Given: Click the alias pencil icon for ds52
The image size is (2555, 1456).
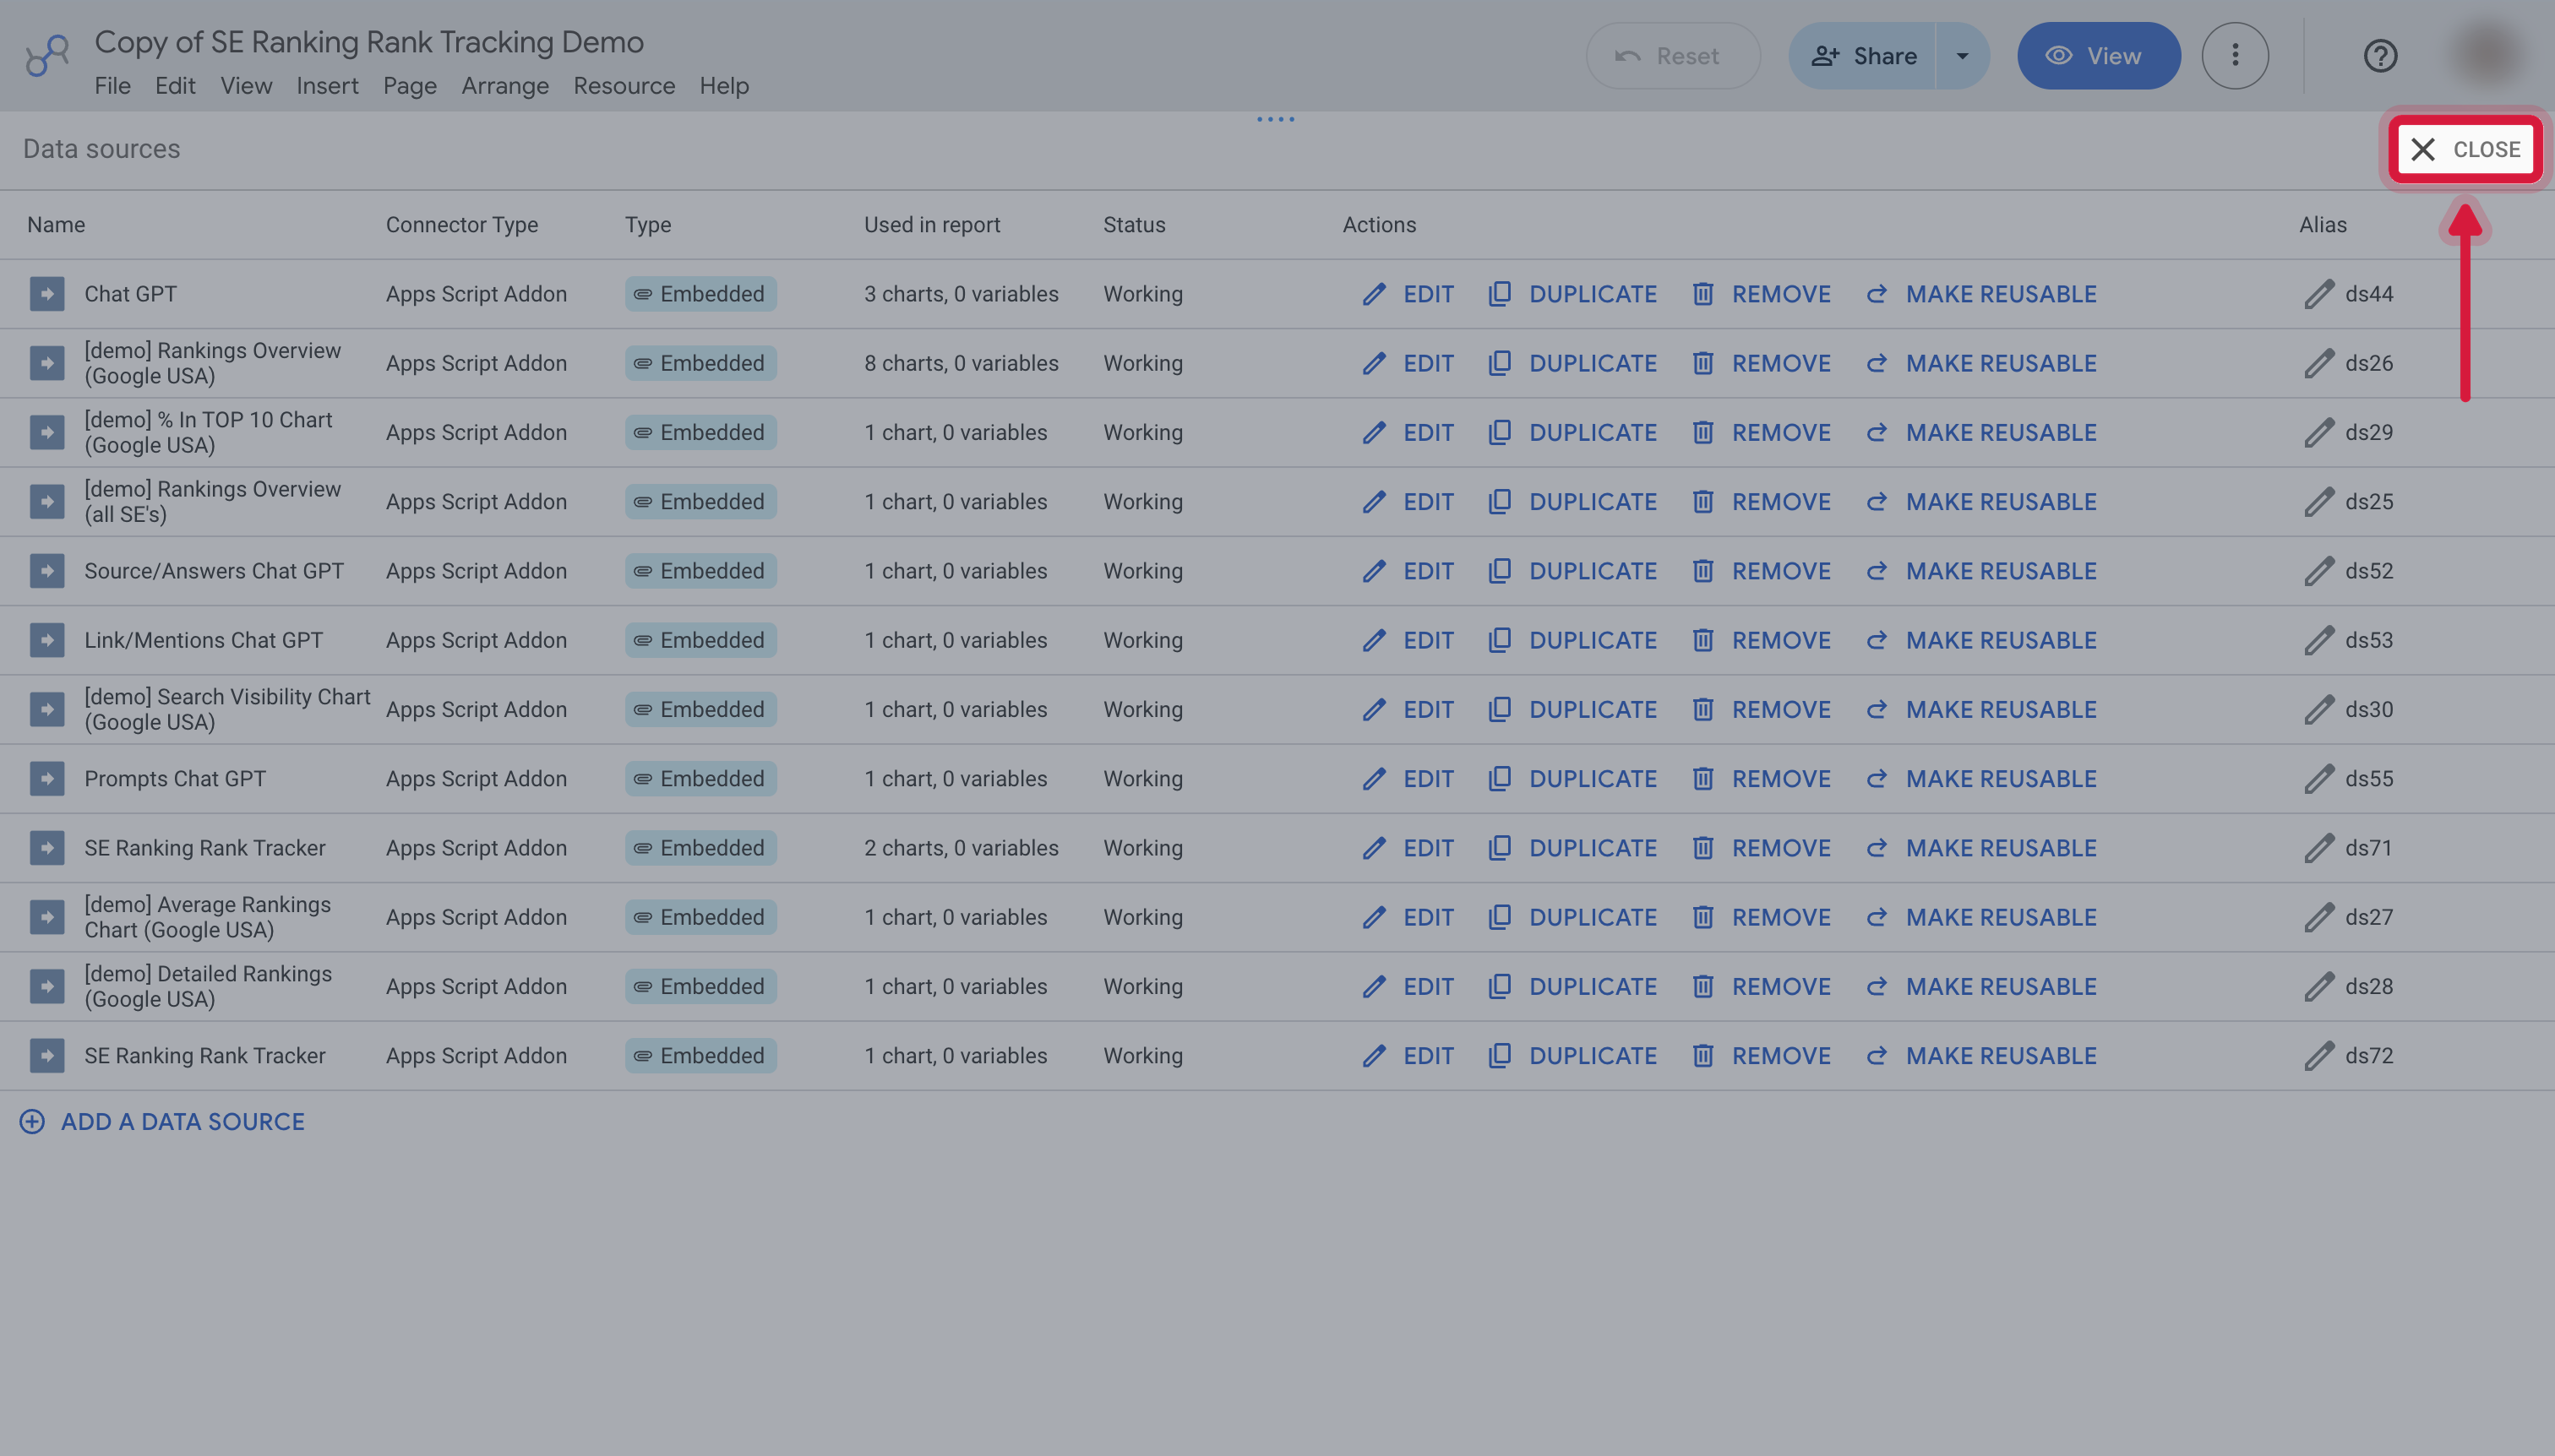Looking at the screenshot, I should pos(2319,571).
